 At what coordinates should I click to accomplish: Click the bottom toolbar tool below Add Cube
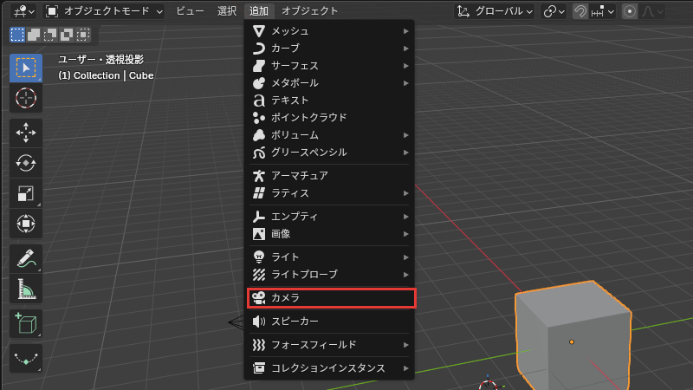(x=26, y=358)
